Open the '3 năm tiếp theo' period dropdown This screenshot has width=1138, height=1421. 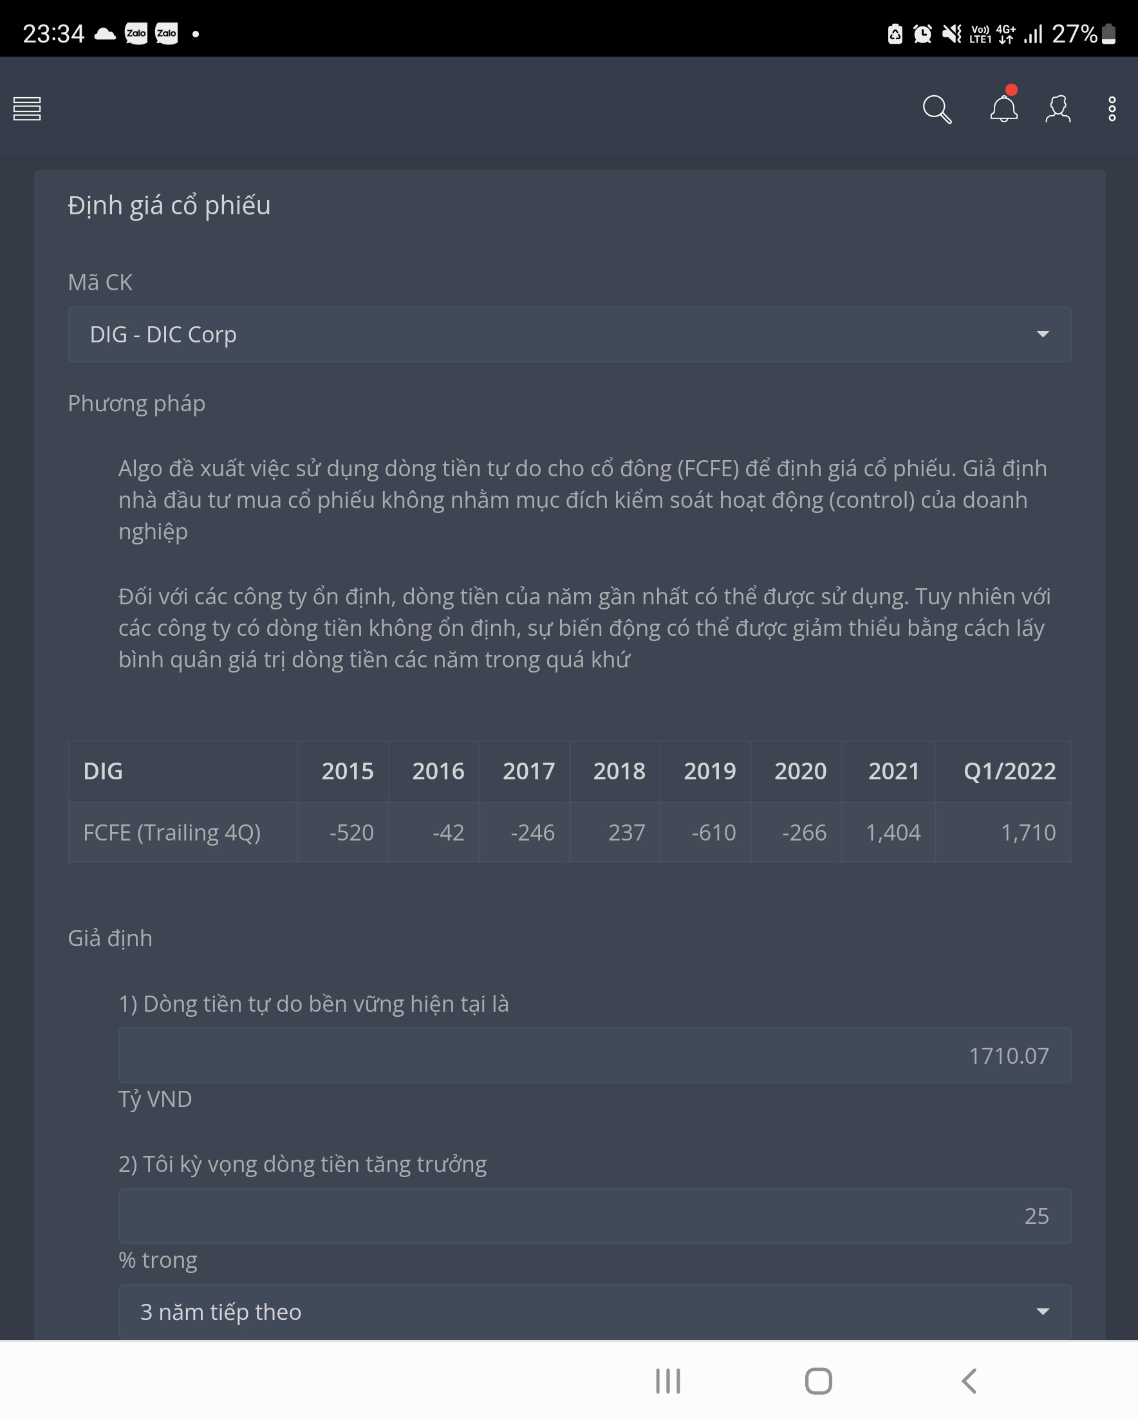(594, 1312)
